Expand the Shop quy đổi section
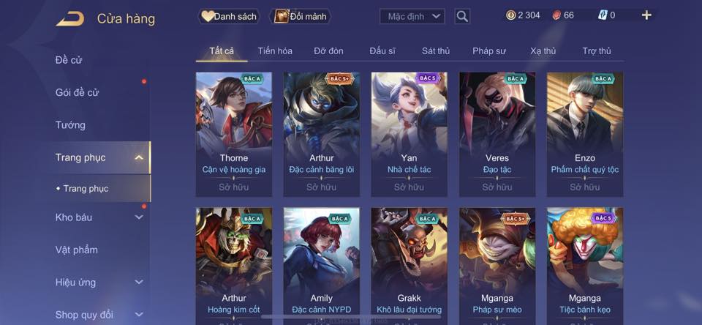Viewport: 702px width, 325px height. 139,315
